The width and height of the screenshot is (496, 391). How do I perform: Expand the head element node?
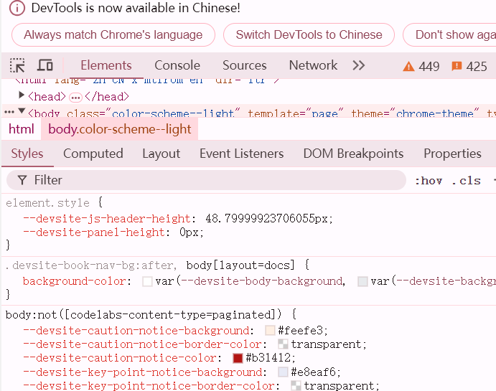coord(21,95)
